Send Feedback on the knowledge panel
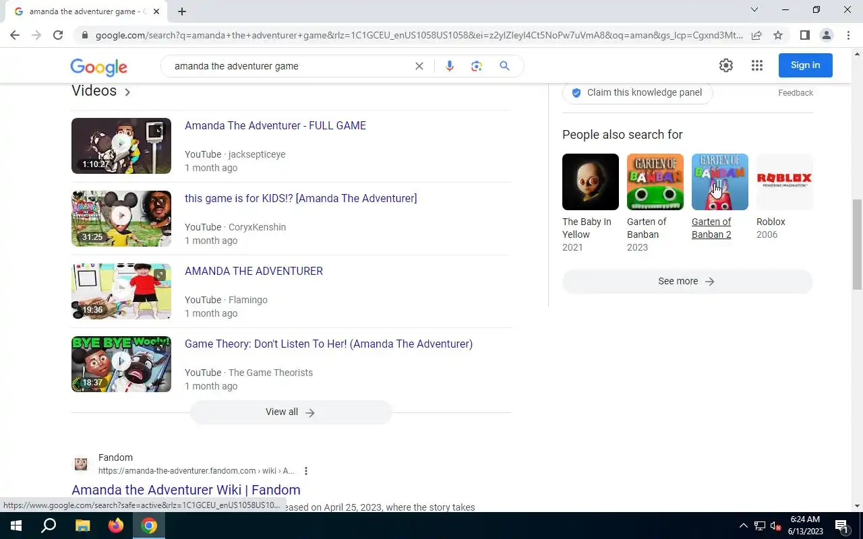863x539 pixels. click(x=796, y=93)
